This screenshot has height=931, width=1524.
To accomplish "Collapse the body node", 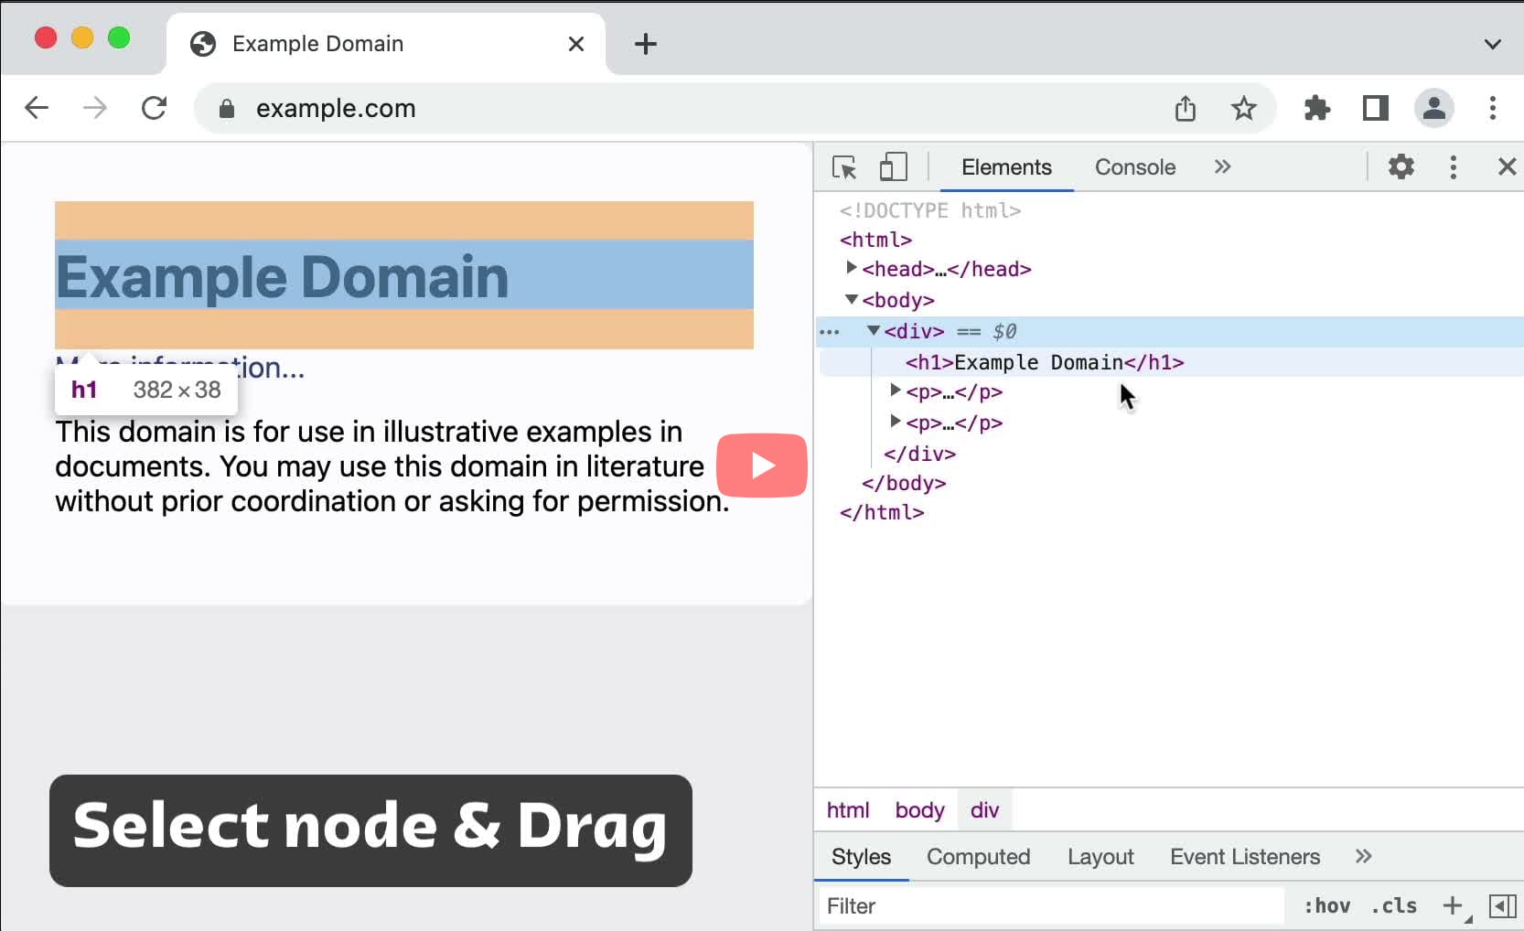I will tap(852, 299).
